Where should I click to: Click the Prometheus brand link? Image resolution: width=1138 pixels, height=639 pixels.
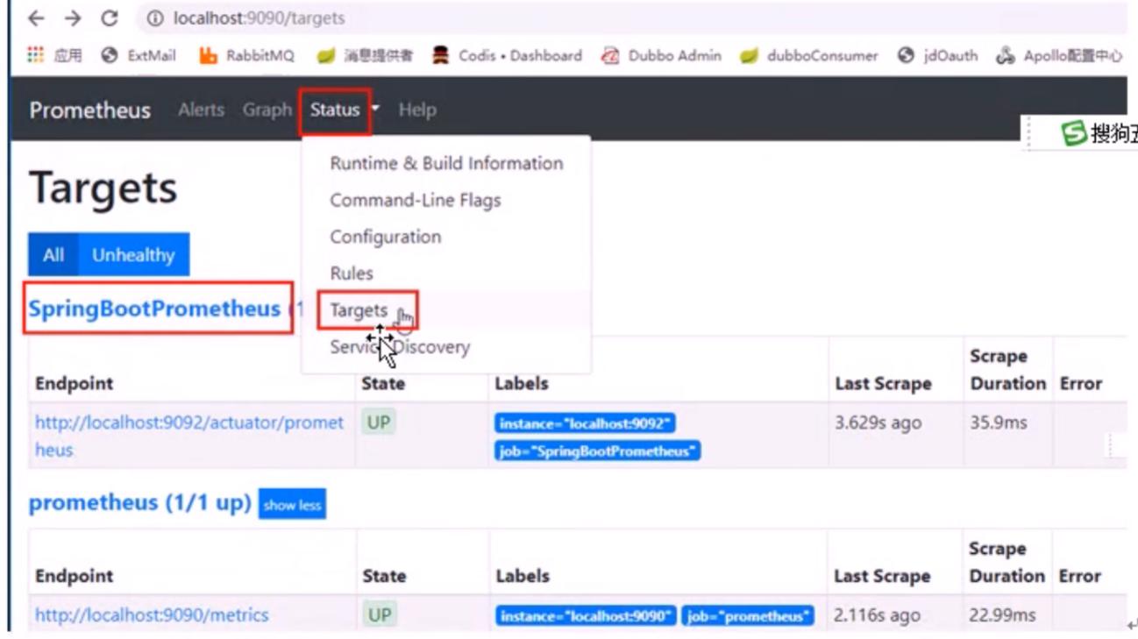coord(89,110)
